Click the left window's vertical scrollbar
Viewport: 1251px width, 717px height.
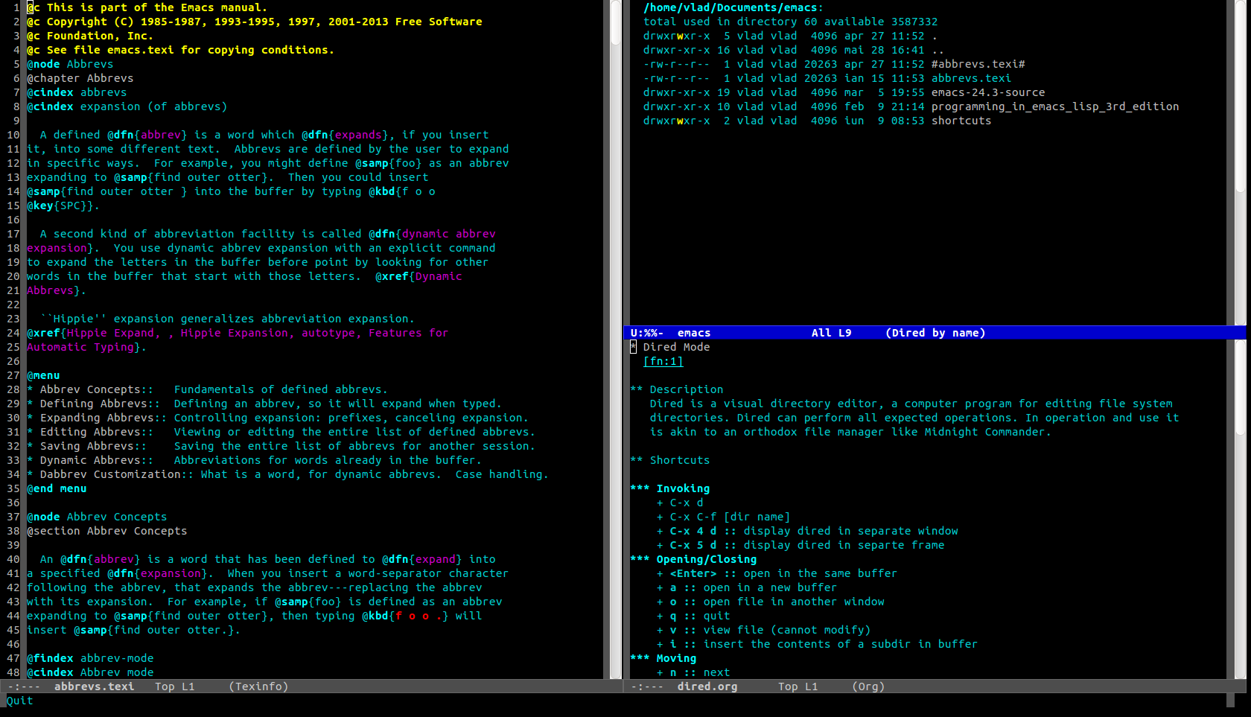(x=616, y=339)
